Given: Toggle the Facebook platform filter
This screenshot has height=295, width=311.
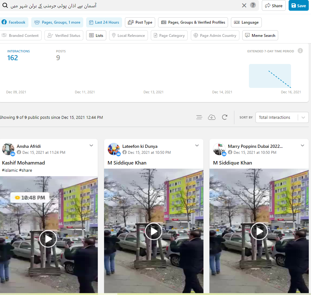Looking at the screenshot, I should point(14,22).
